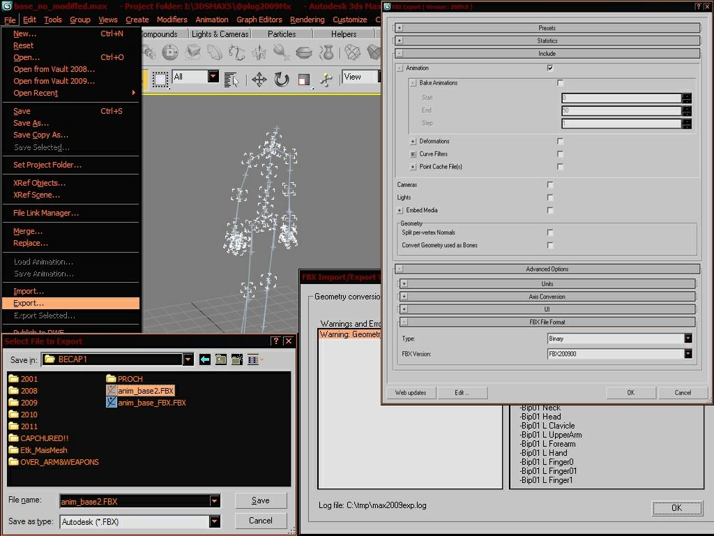
Task: Click the bowl-shaped shelf icon
Action: tap(304, 52)
